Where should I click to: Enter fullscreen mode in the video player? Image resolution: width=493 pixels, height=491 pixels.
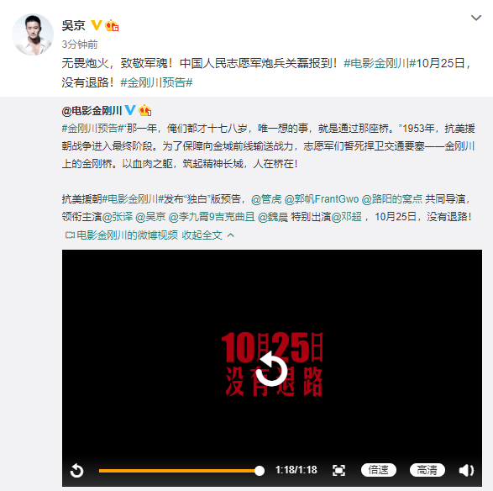point(338,470)
